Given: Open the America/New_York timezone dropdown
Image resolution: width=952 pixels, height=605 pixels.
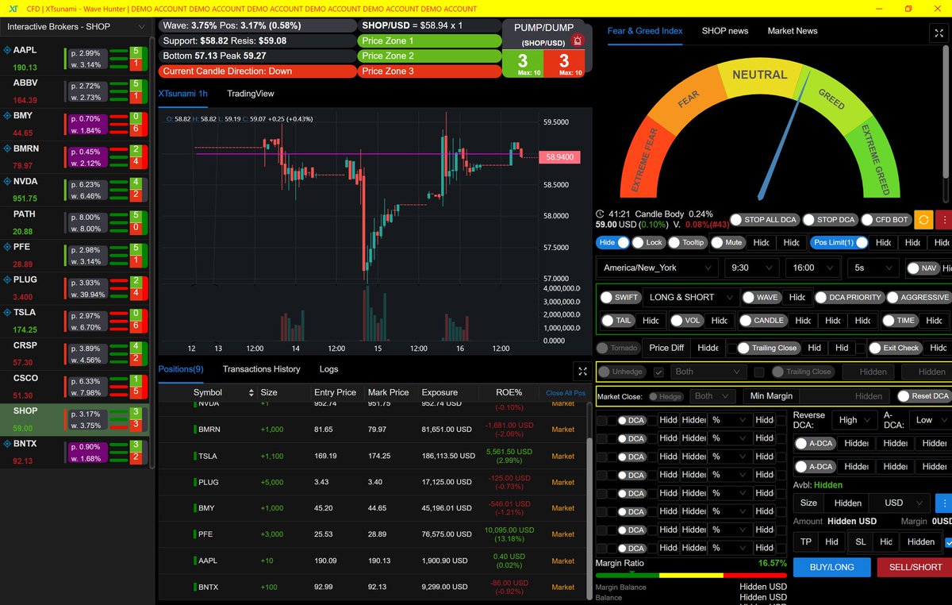Looking at the screenshot, I should (x=658, y=268).
